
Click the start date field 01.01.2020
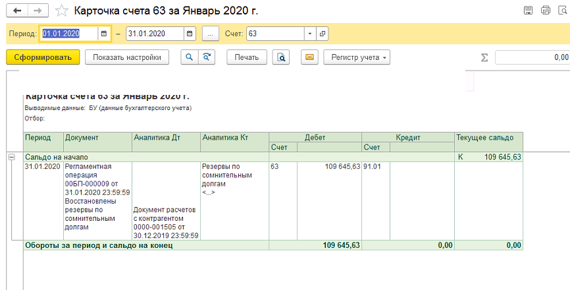pos(68,34)
